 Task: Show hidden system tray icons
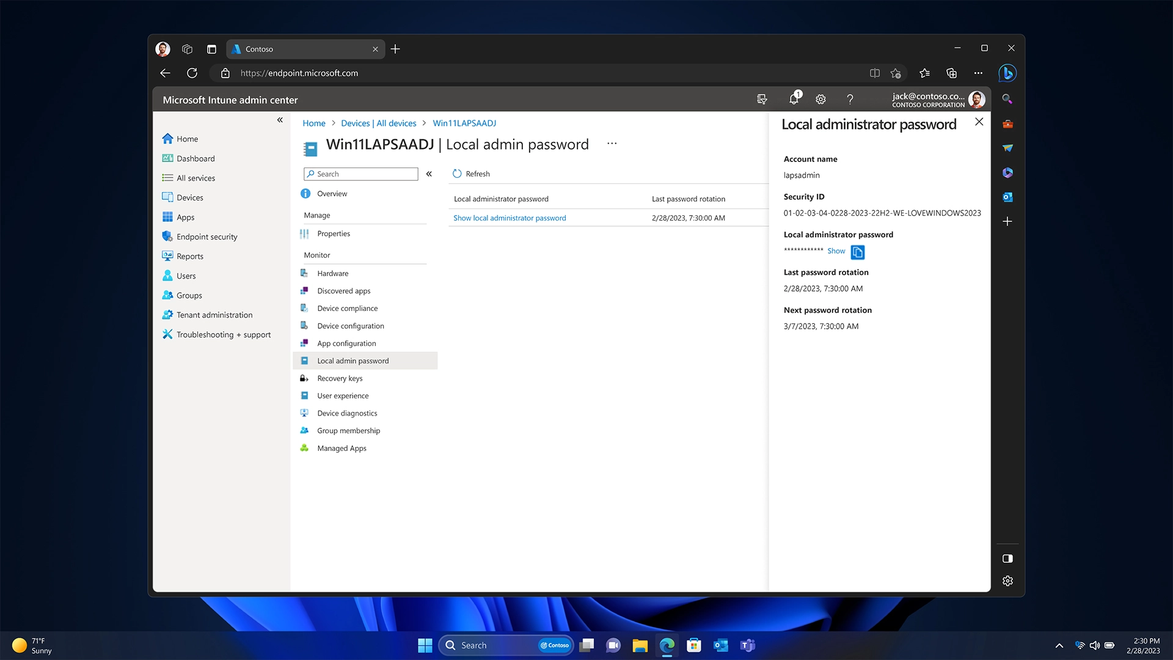[x=1059, y=645]
